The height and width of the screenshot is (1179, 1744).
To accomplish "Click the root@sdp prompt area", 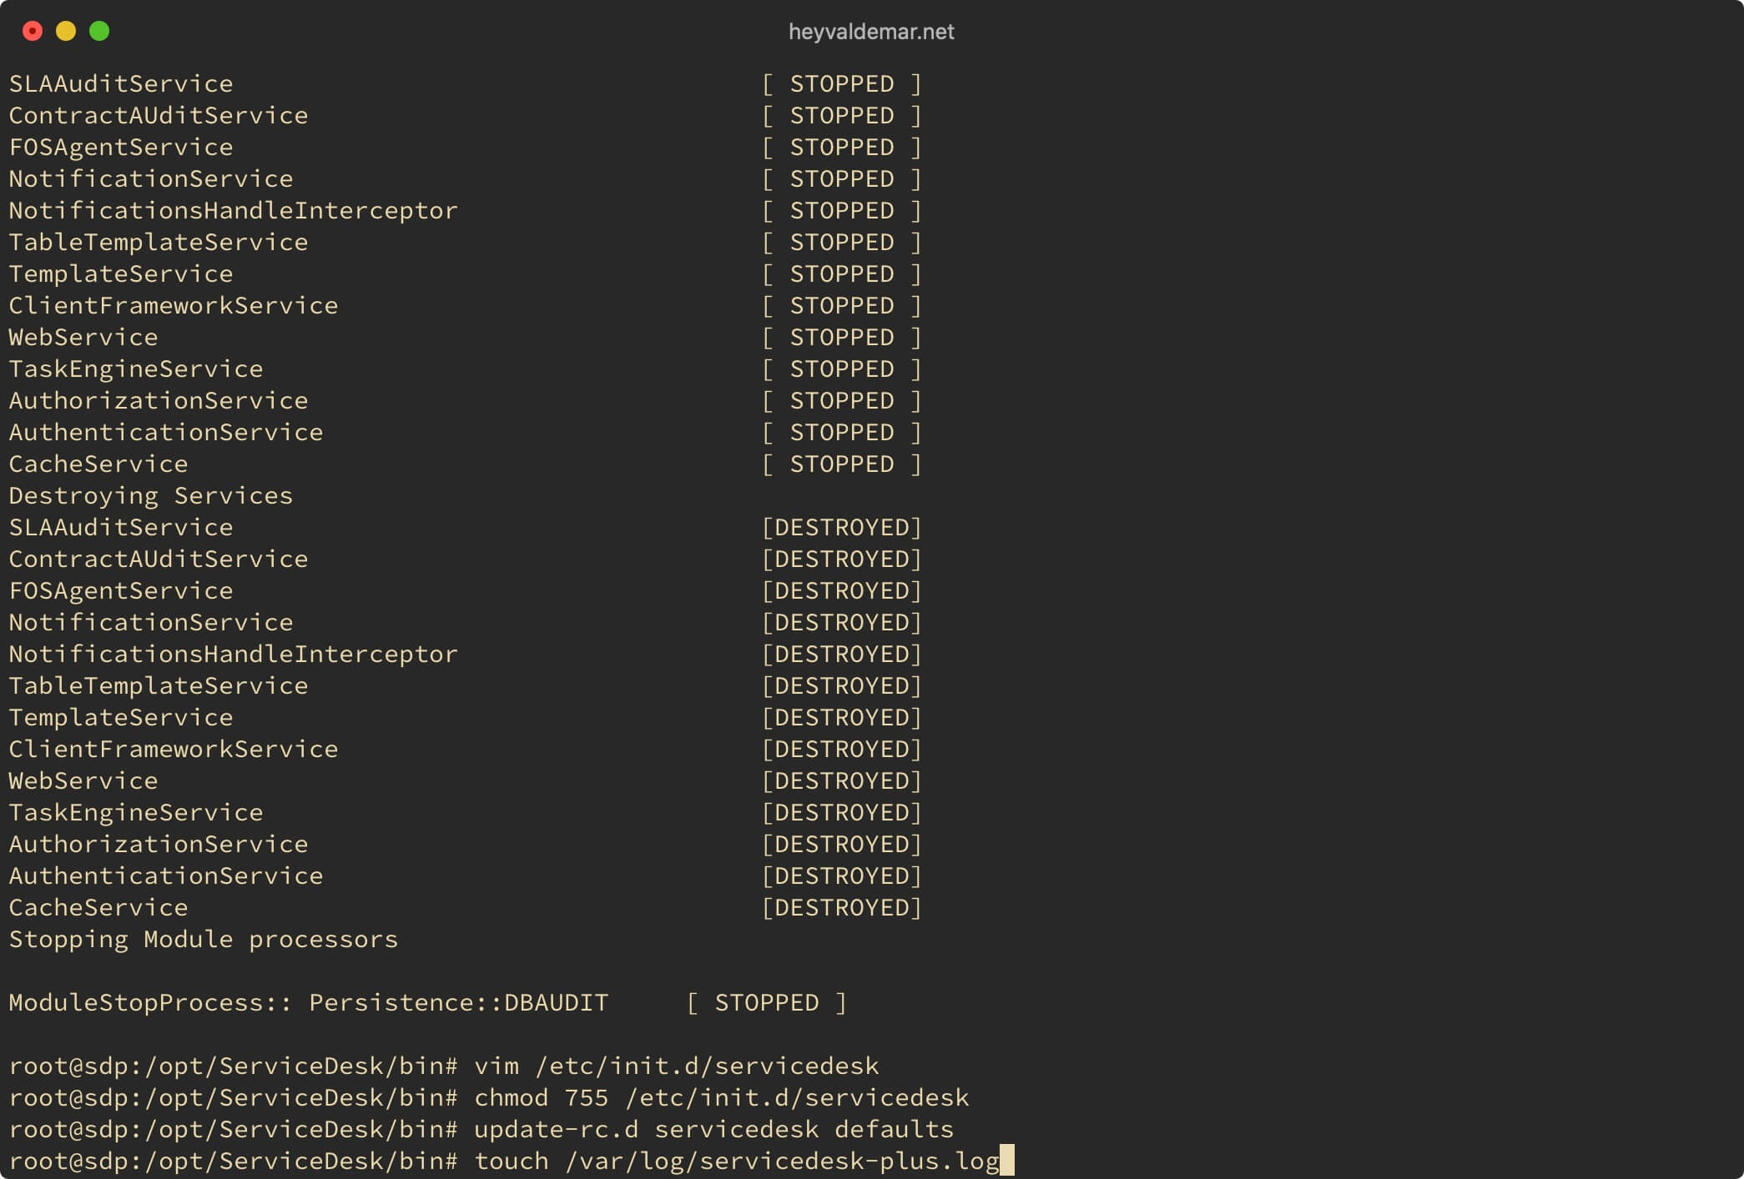I will tap(223, 1159).
